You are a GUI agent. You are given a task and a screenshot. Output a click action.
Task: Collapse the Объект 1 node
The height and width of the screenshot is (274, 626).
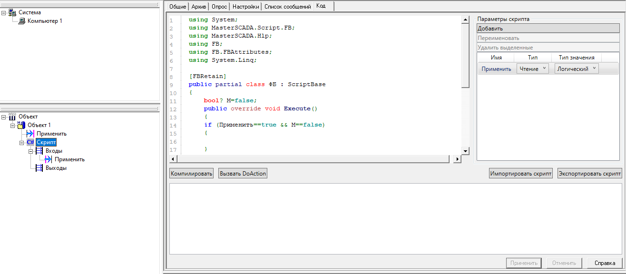(13, 125)
